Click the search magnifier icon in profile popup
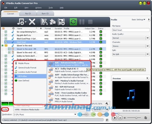The height and width of the screenshot is (124, 152). tap(45, 106)
